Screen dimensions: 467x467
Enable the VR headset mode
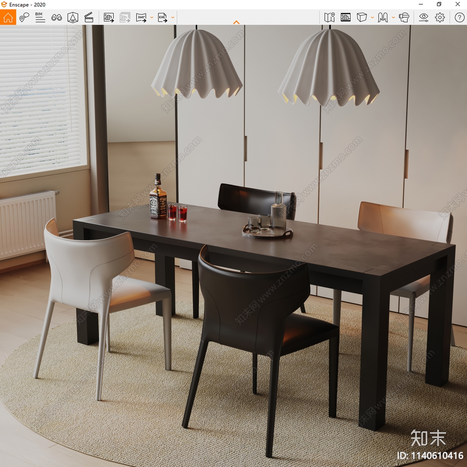tap(404, 18)
